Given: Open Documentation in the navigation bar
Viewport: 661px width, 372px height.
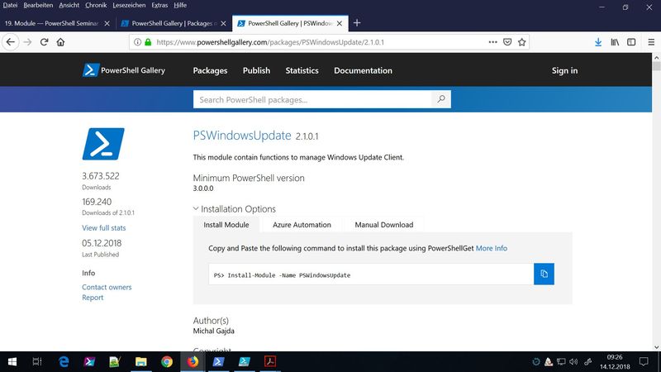Looking at the screenshot, I should [x=363, y=70].
